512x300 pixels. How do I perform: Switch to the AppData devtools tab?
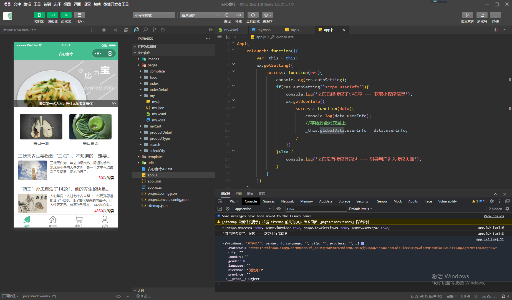[x=326, y=201]
